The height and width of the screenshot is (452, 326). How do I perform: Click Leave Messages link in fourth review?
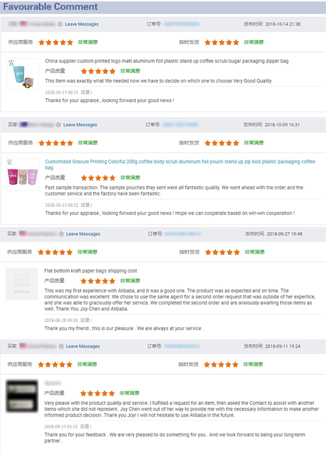click(83, 346)
